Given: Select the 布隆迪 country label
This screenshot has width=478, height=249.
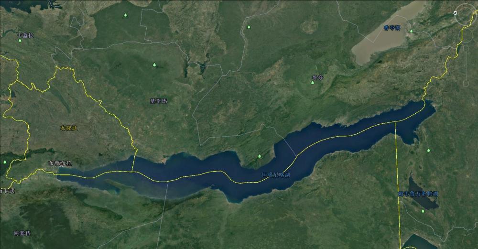Looking at the screenshot, I should tap(69, 128).
